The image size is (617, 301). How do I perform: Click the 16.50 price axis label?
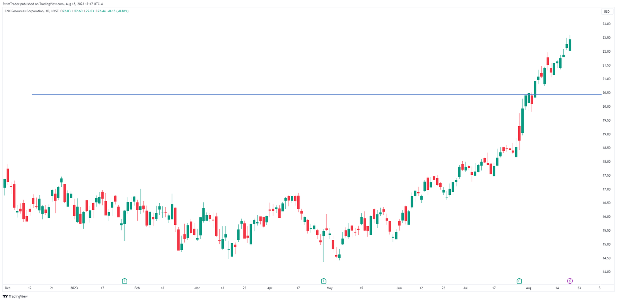[x=607, y=203]
